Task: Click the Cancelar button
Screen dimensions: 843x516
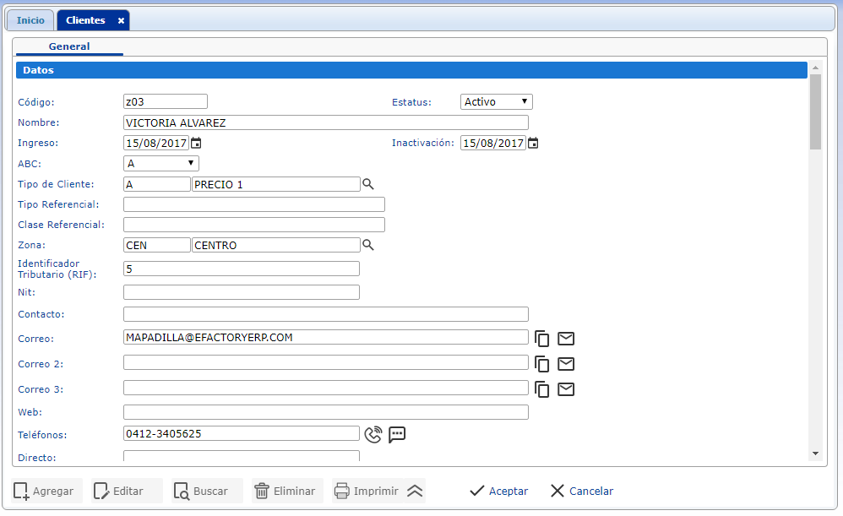Action: pyautogui.click(x=581, y=491)
